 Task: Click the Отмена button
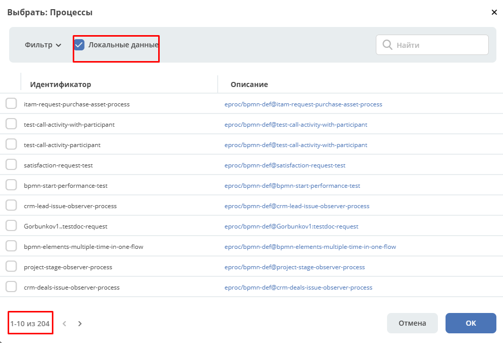pos(412,323)
